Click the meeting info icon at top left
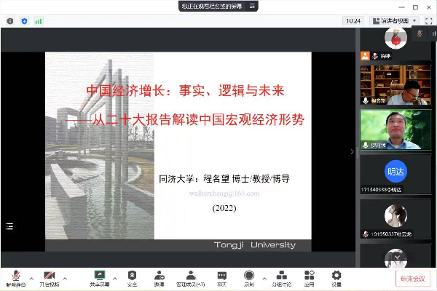The height and width of the screenshot is (291, 437). coord(10,21)
